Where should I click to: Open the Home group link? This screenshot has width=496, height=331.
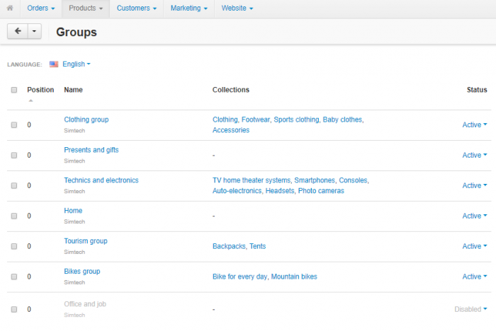(73, 211)
